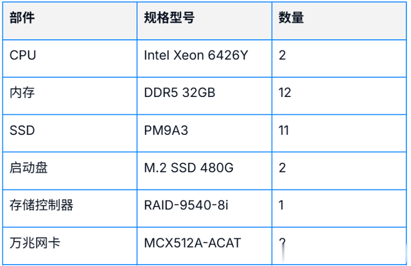Screen dimensions: 411x266
Task: Select the 万兆网卡 cell
Action: (x=35, y=243)
